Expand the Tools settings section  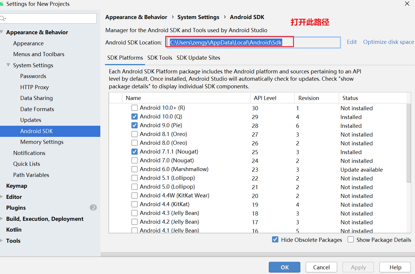click(1, 240)
